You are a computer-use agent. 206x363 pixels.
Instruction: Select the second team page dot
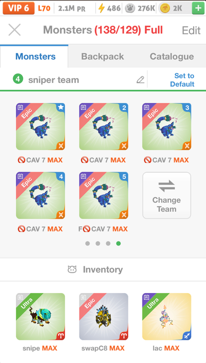click(98, 244)
